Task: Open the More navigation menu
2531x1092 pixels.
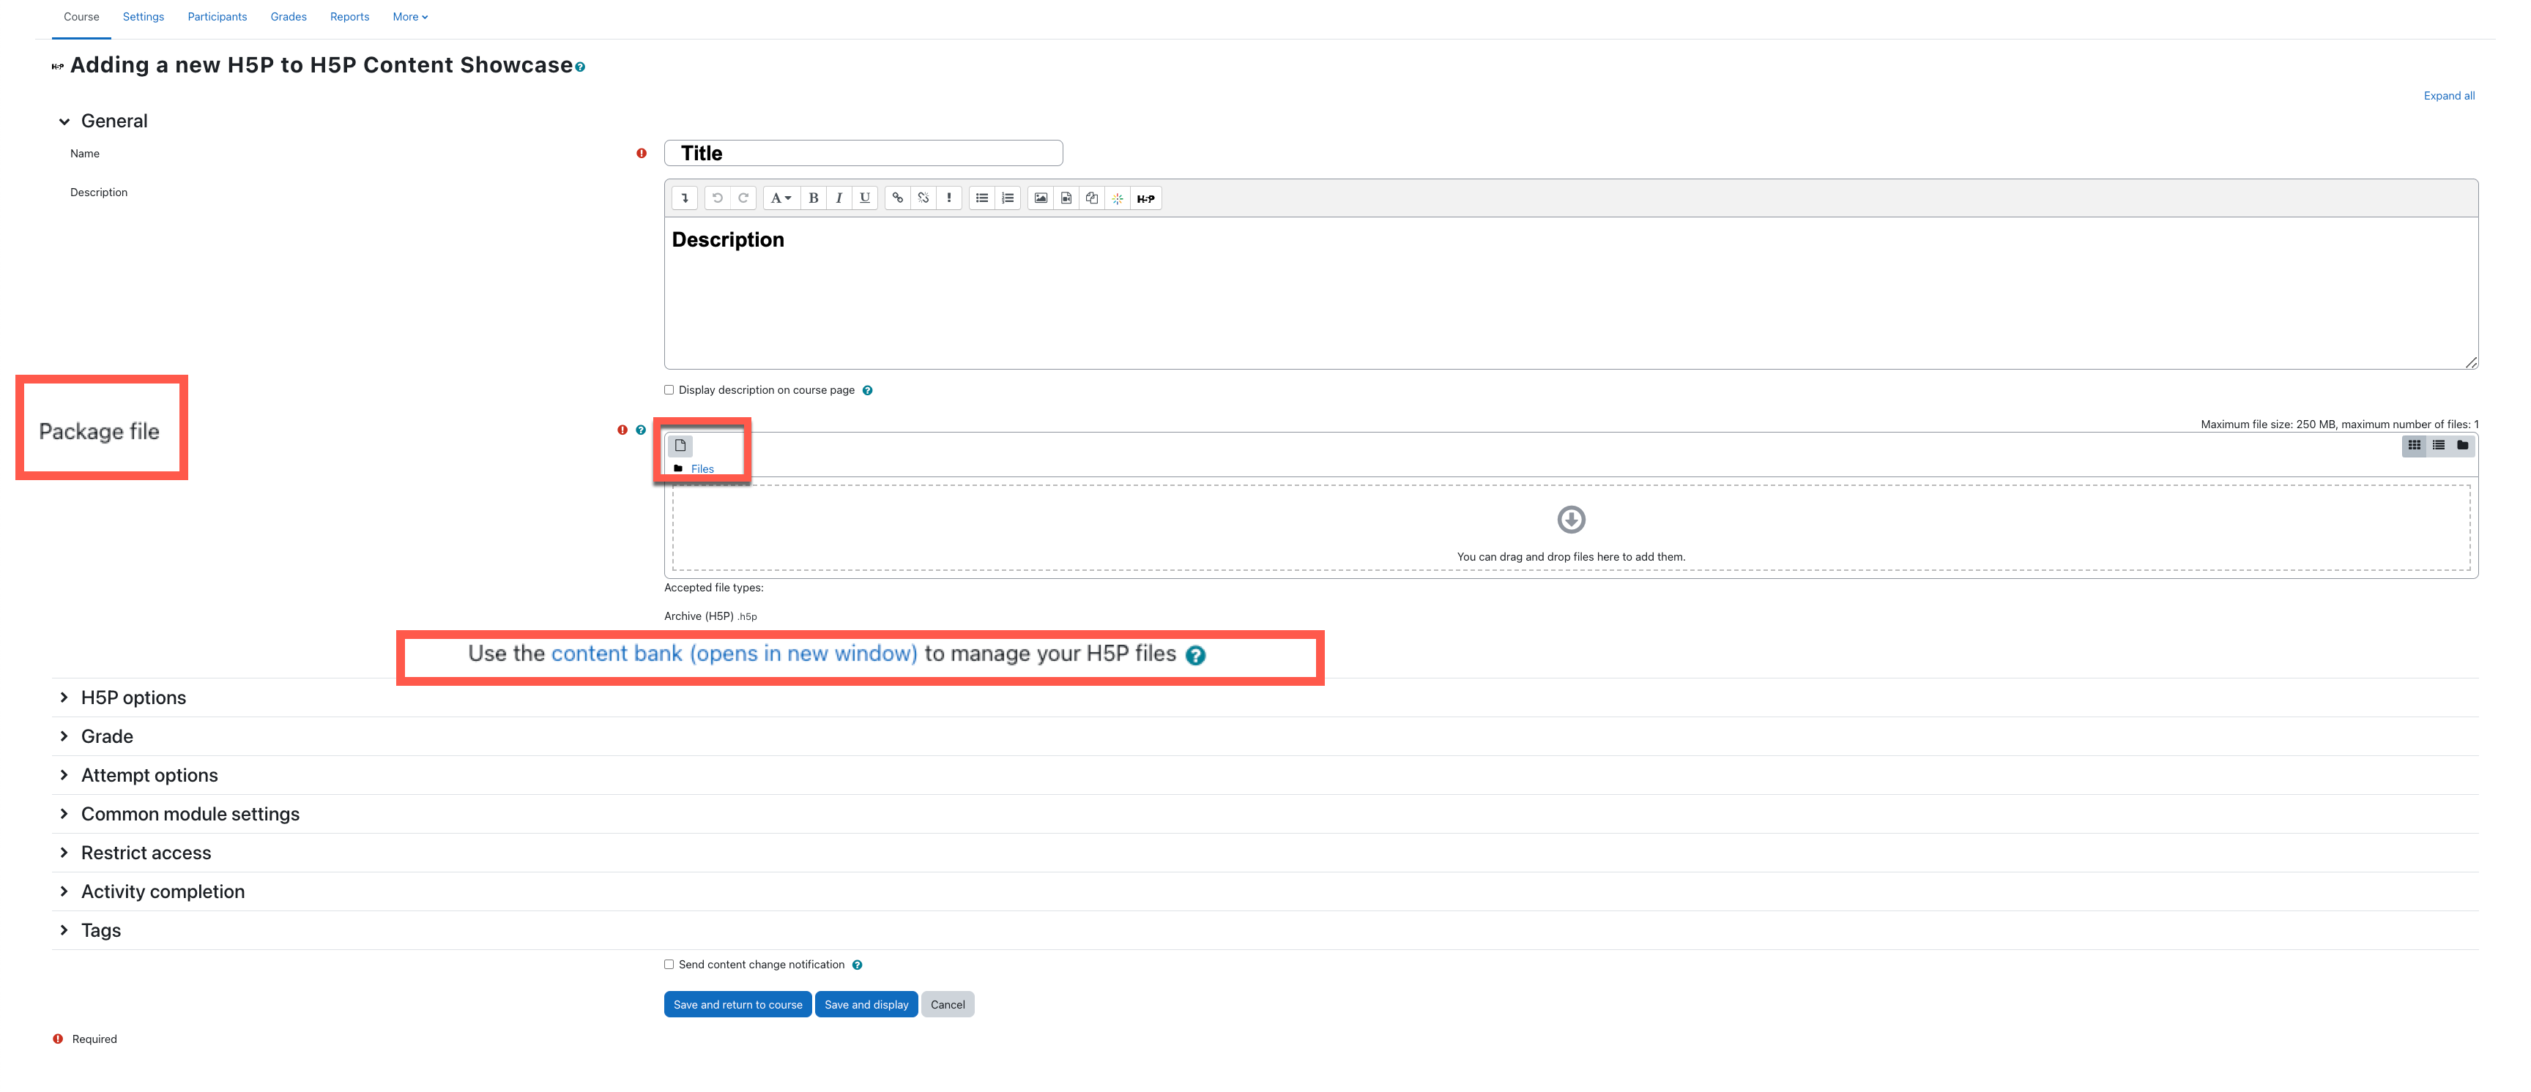Action: 409,17
